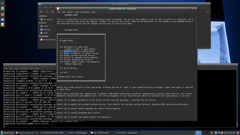
Task: Open the Edit menu in the File Manager window
Action: [x=45, y=7]
